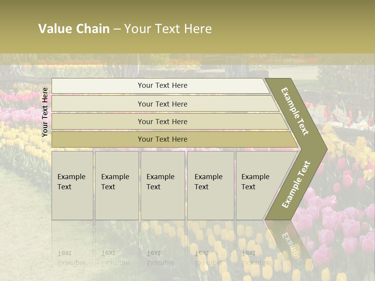
Task: Select the third 'Your Text Here' bar from top
Action: (162, 121)
